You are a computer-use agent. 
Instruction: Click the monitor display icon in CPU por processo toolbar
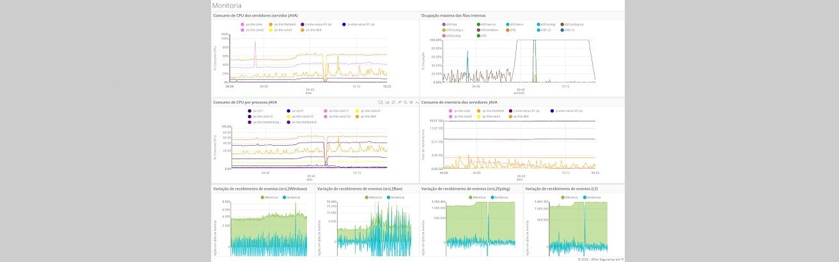(380, 102)
